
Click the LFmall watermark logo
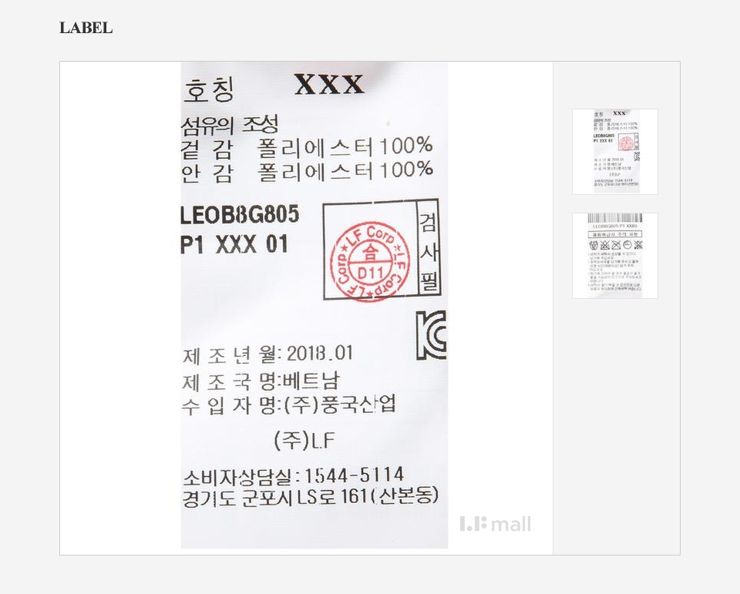click(x=495, y=524)
